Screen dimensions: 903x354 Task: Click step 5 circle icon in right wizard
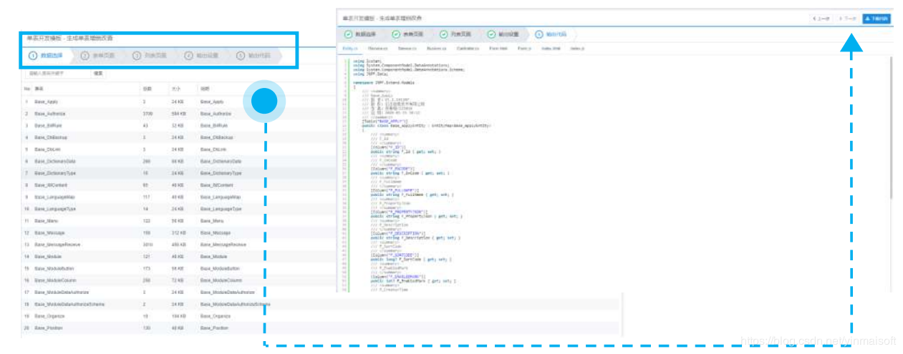tap(539, 34)
